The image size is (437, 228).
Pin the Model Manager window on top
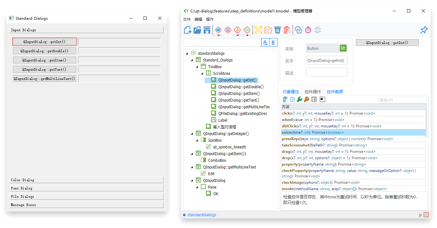click(424, 30)
